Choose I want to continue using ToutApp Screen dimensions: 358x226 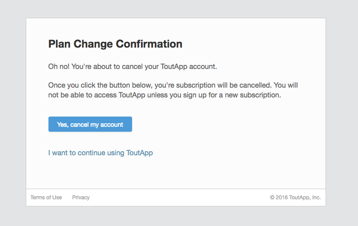[101, 153]
